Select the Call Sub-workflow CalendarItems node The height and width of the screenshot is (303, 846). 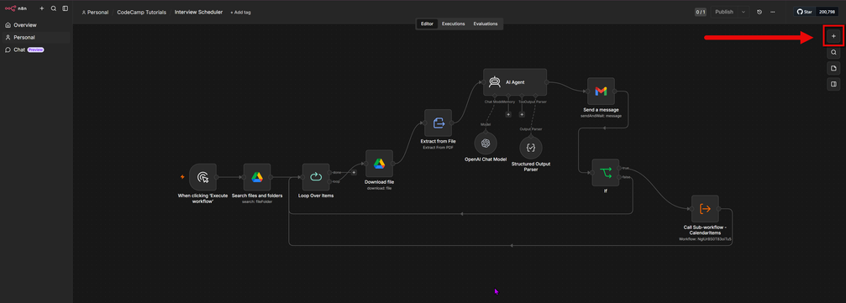[705, 209]
